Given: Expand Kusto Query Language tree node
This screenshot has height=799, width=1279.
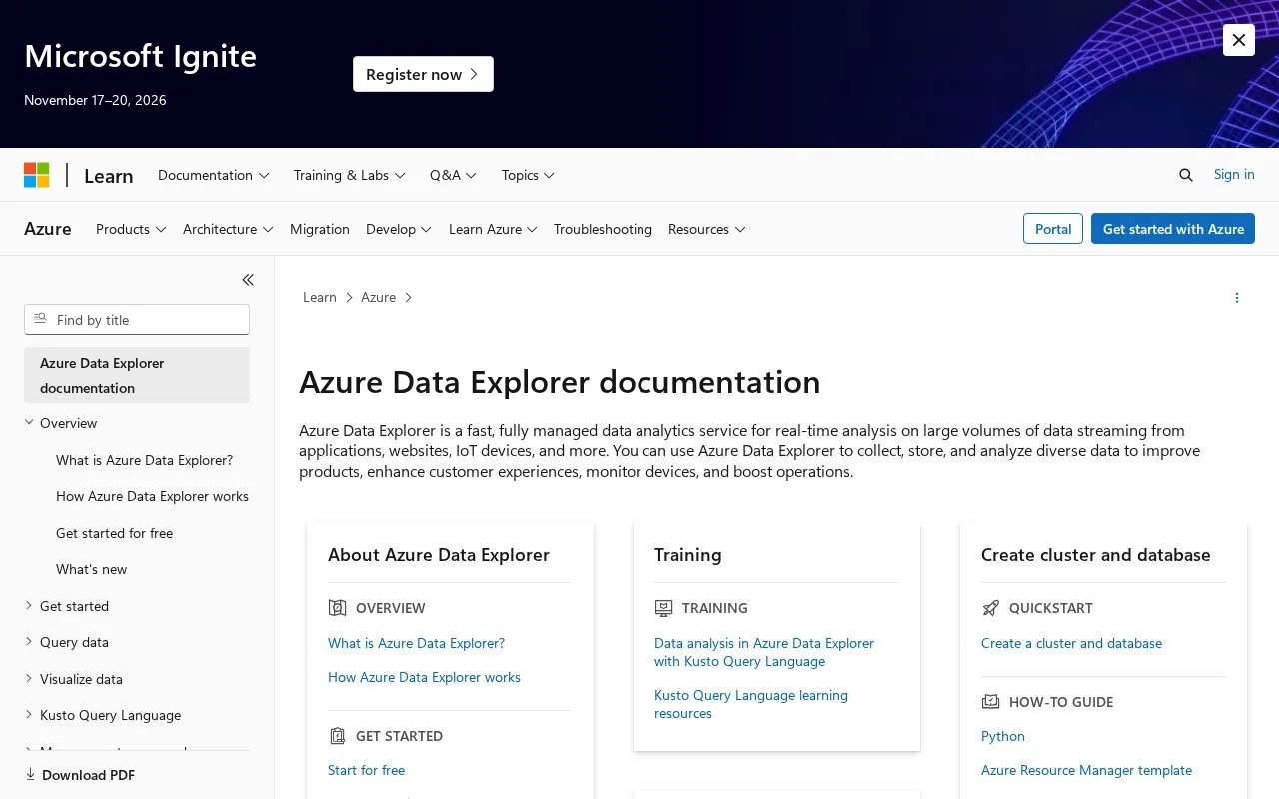Looking at the screenshot, I should pos(29,715).
